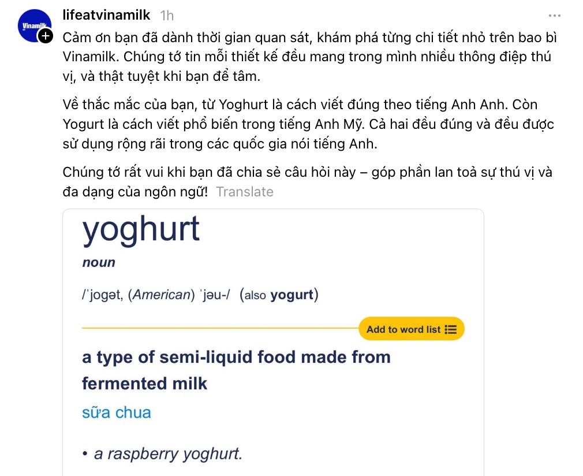583x476 pixels.
Task: Click the yellow divider line in the image
Action: [x=219, y=329]
